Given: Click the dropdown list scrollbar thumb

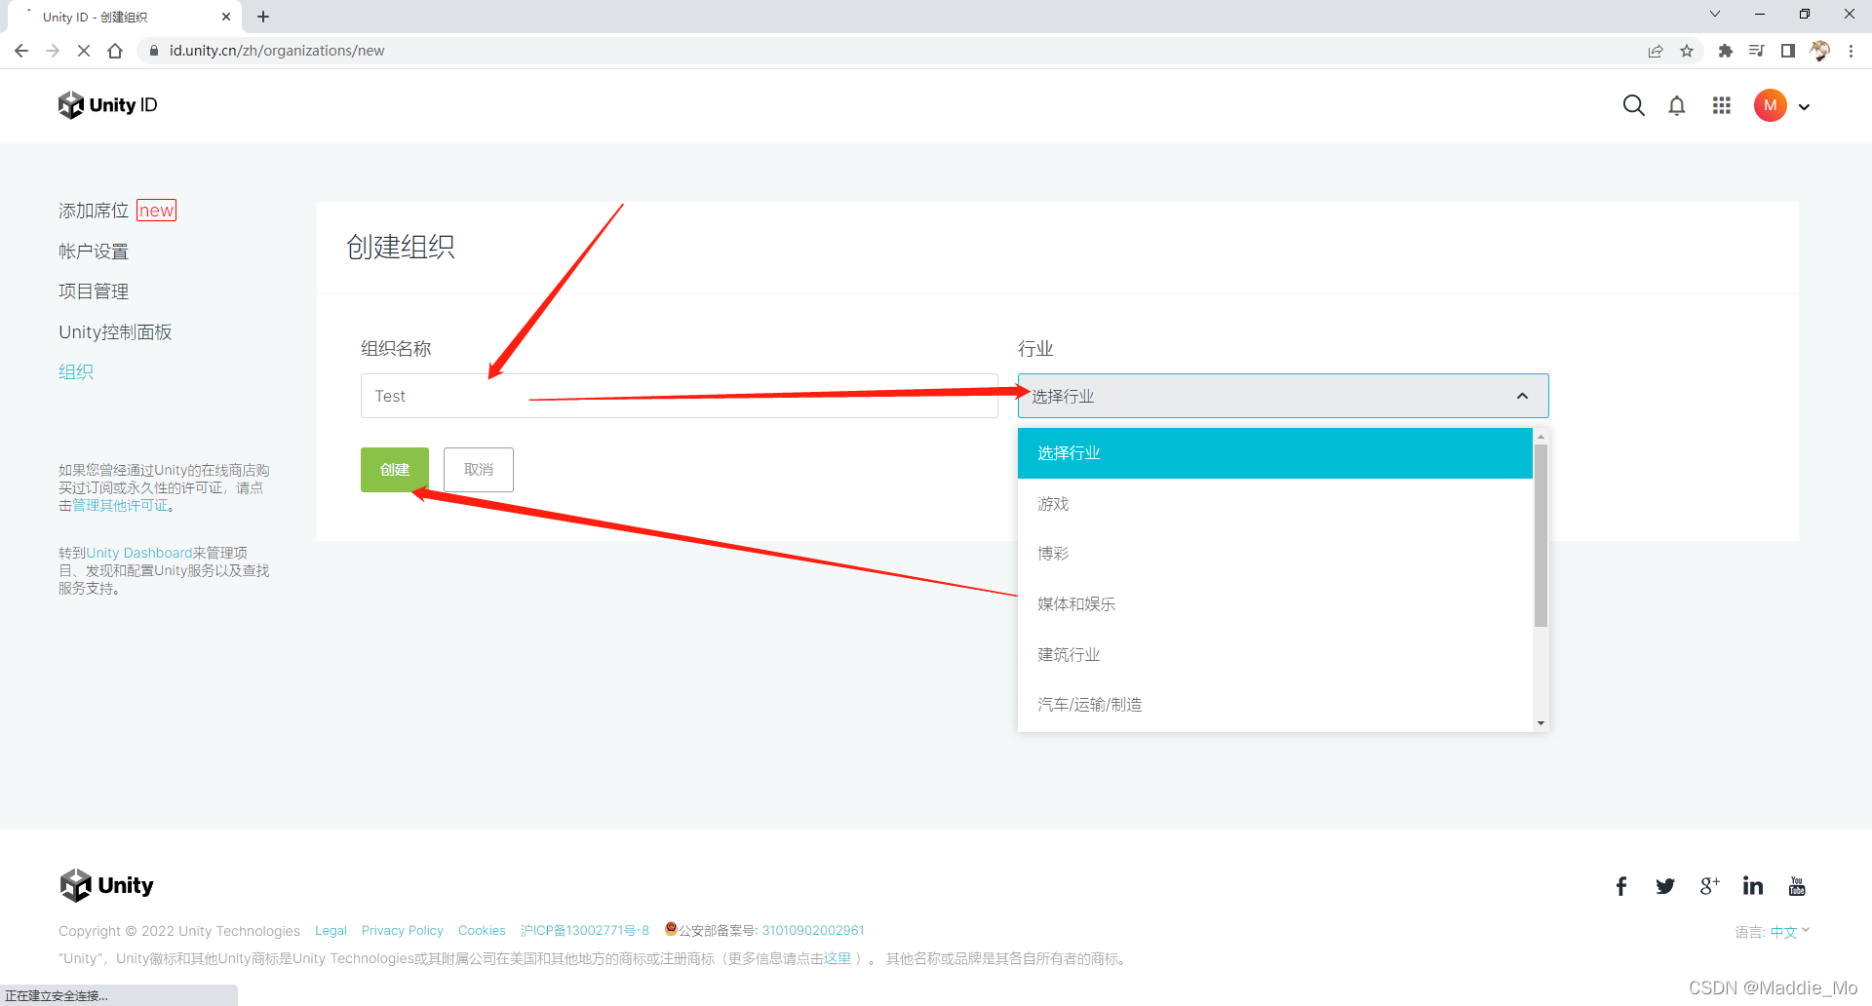Looking at the screenshot, I should [x=1540, y=535].
